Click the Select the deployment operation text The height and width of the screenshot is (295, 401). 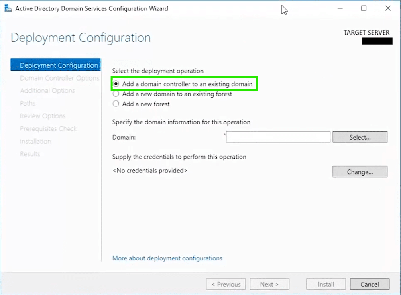(158, 71)
